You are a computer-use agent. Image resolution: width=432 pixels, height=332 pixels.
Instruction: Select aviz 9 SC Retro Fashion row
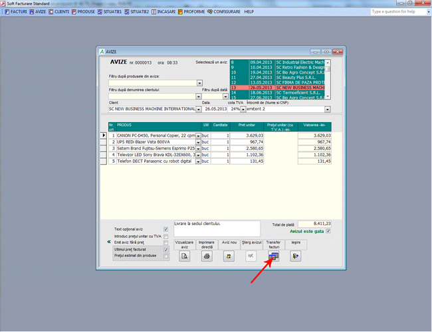[x=277, y=68]
